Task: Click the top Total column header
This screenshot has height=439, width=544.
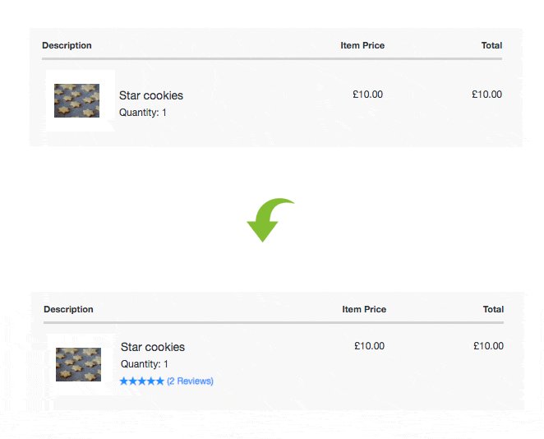Action: point(491,45)
